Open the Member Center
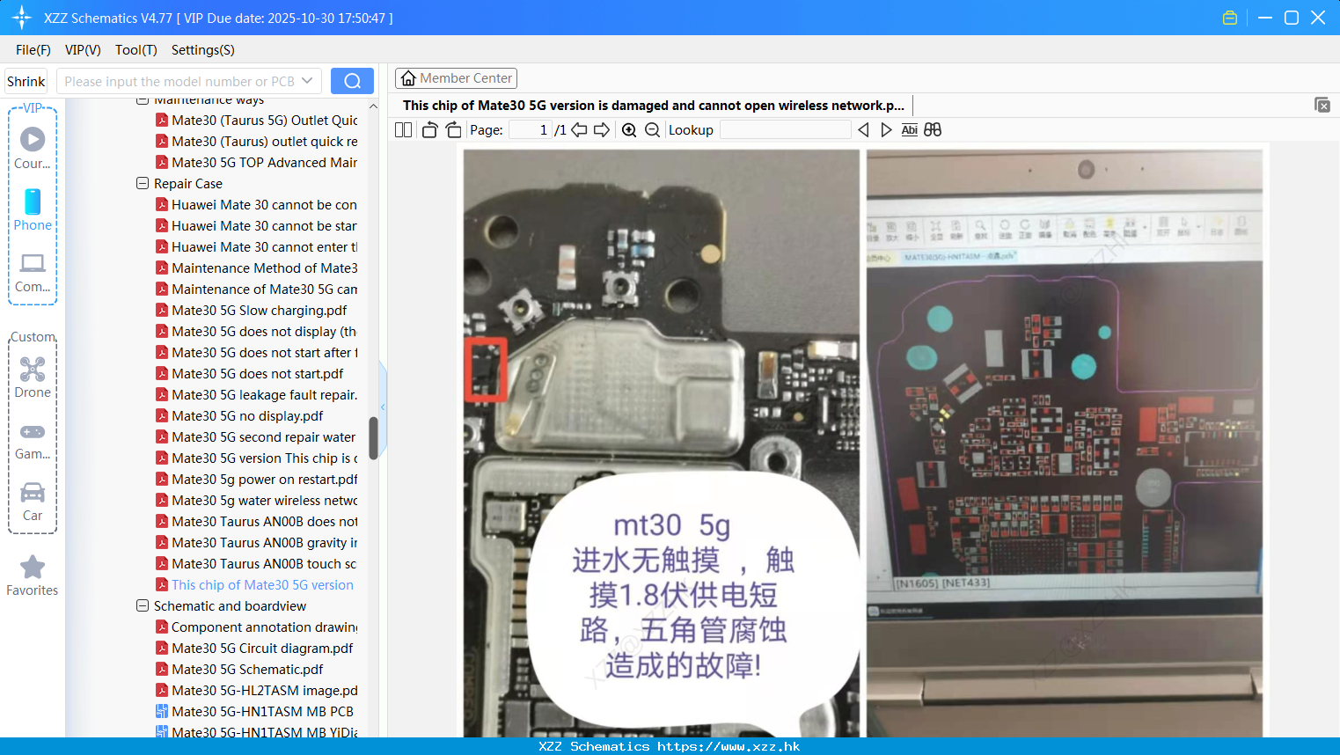 [x=456, y=78]
